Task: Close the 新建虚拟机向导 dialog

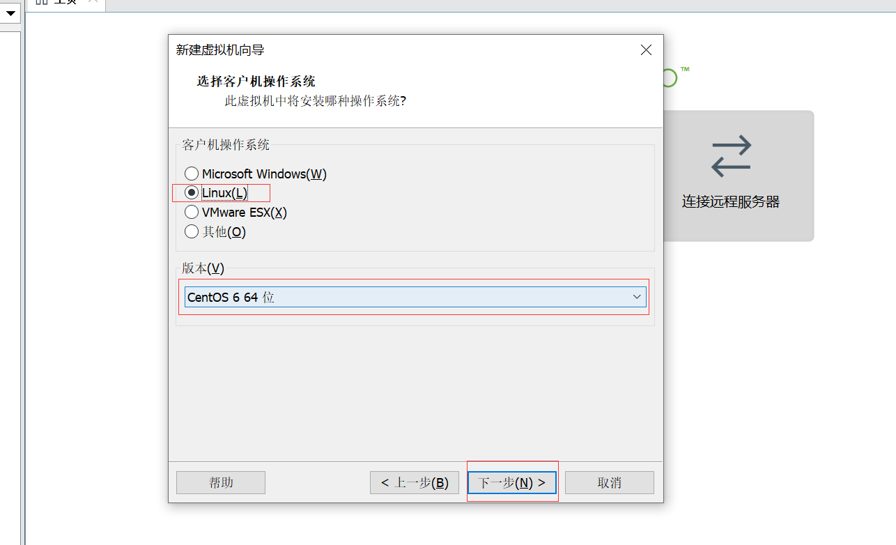Action: [x=646, y=50]
